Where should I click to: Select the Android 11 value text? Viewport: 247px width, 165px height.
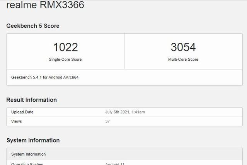point(115,163)
